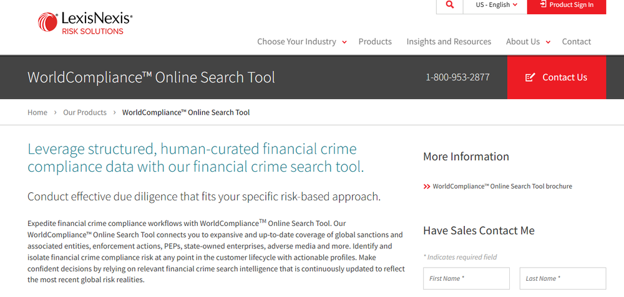Focus the Last Name input field
Screen dimensions: 624x297
[x=563, y=278]
